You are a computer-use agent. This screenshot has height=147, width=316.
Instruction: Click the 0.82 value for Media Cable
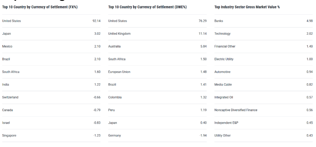tap(310, 84)
